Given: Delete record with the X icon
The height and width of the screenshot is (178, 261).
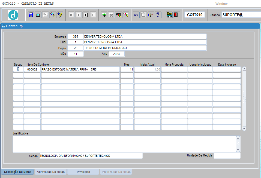Looking at the screenshot, I should [111, 15].
